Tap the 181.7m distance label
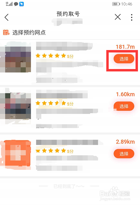Image resolution: width=140 pixels, height=205 pixels. (x=125, y=47)
